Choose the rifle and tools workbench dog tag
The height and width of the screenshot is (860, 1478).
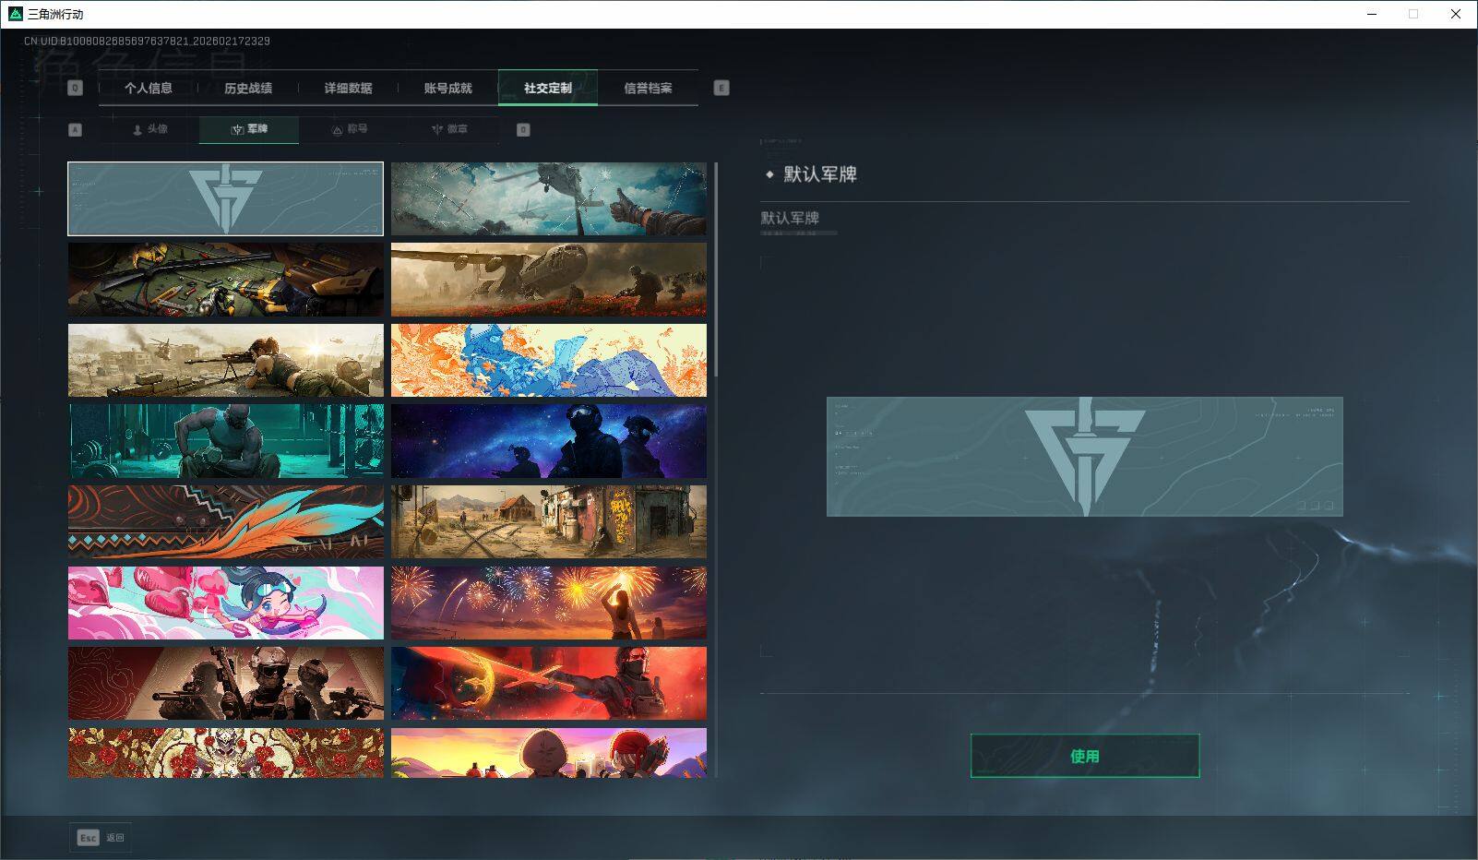[226, 280]
